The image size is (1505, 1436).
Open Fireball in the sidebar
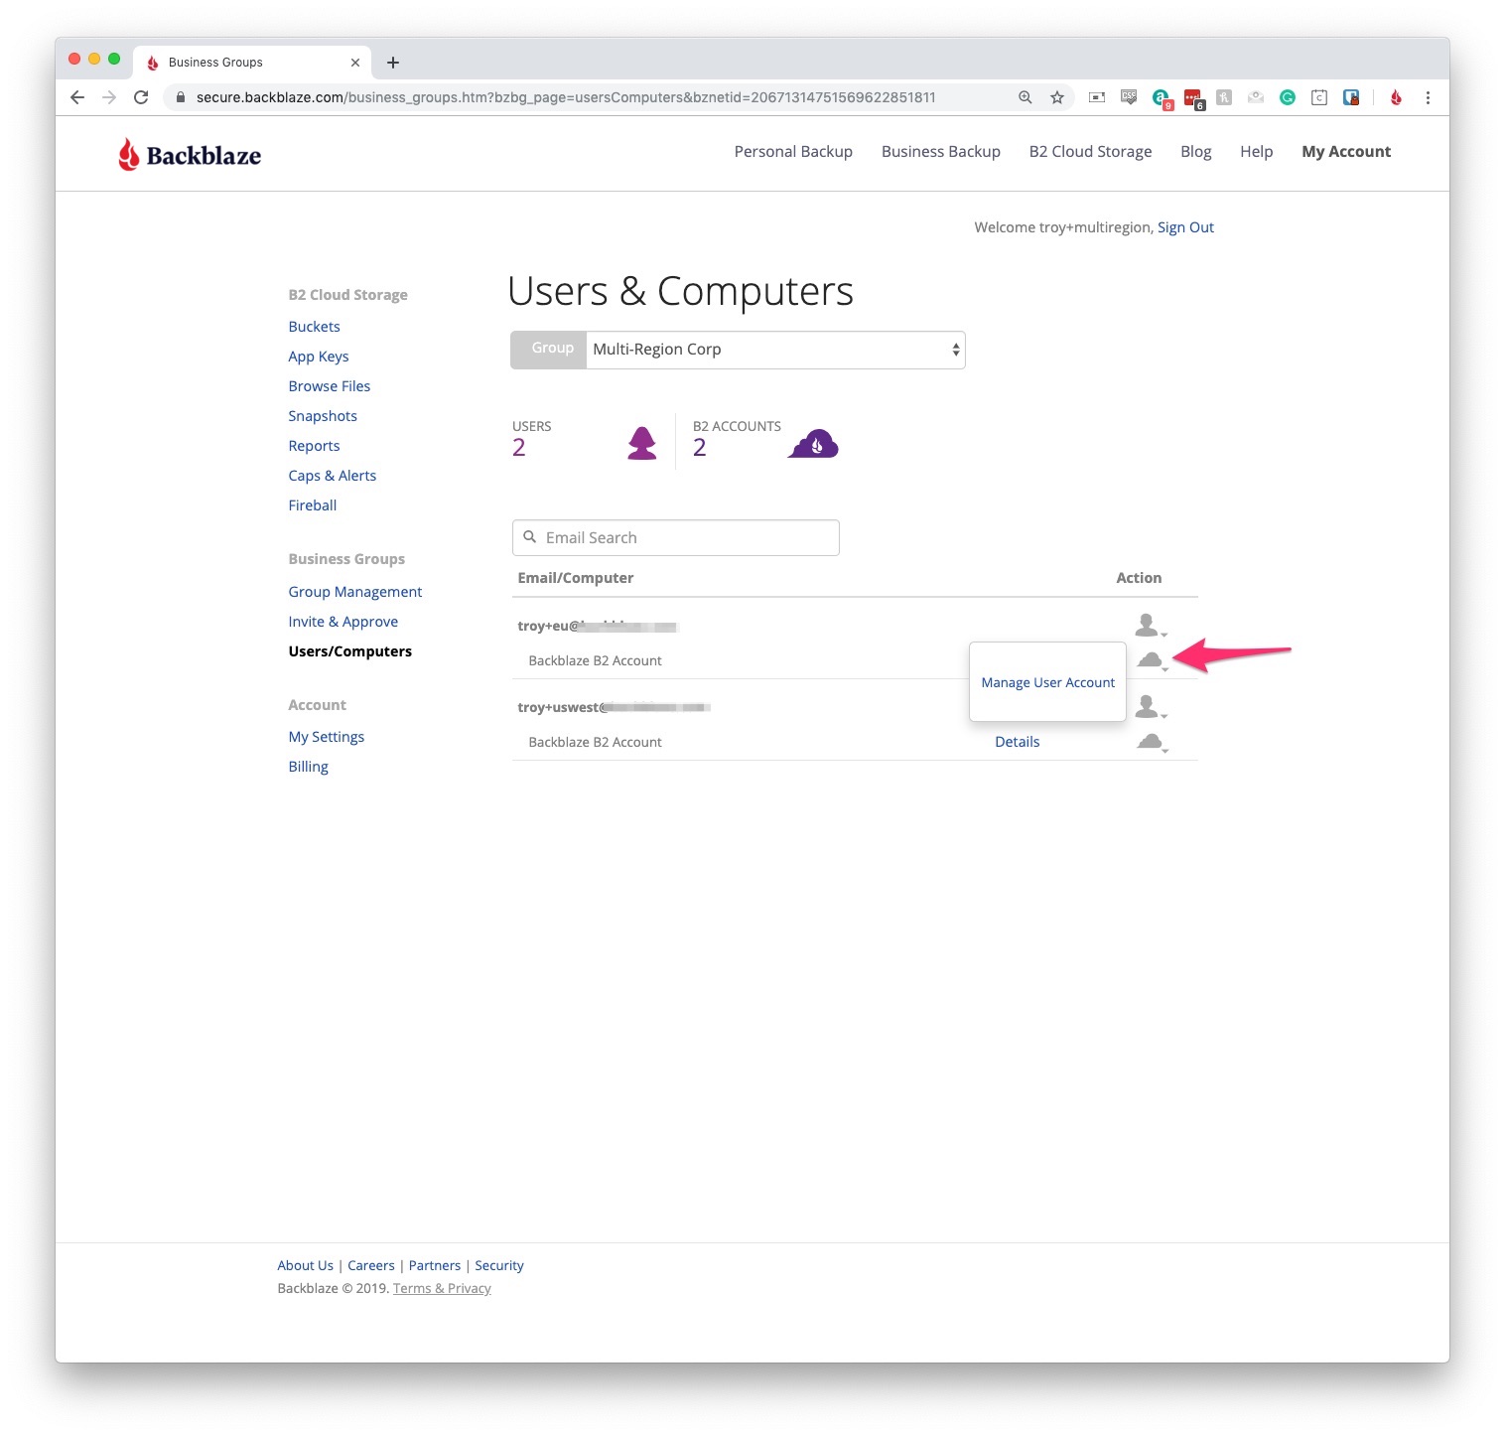313,505
